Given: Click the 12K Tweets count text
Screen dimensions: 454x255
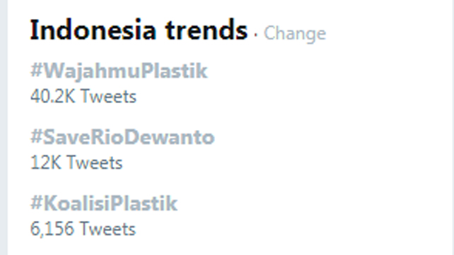Looking at the screenshot, I should point(76,162).
